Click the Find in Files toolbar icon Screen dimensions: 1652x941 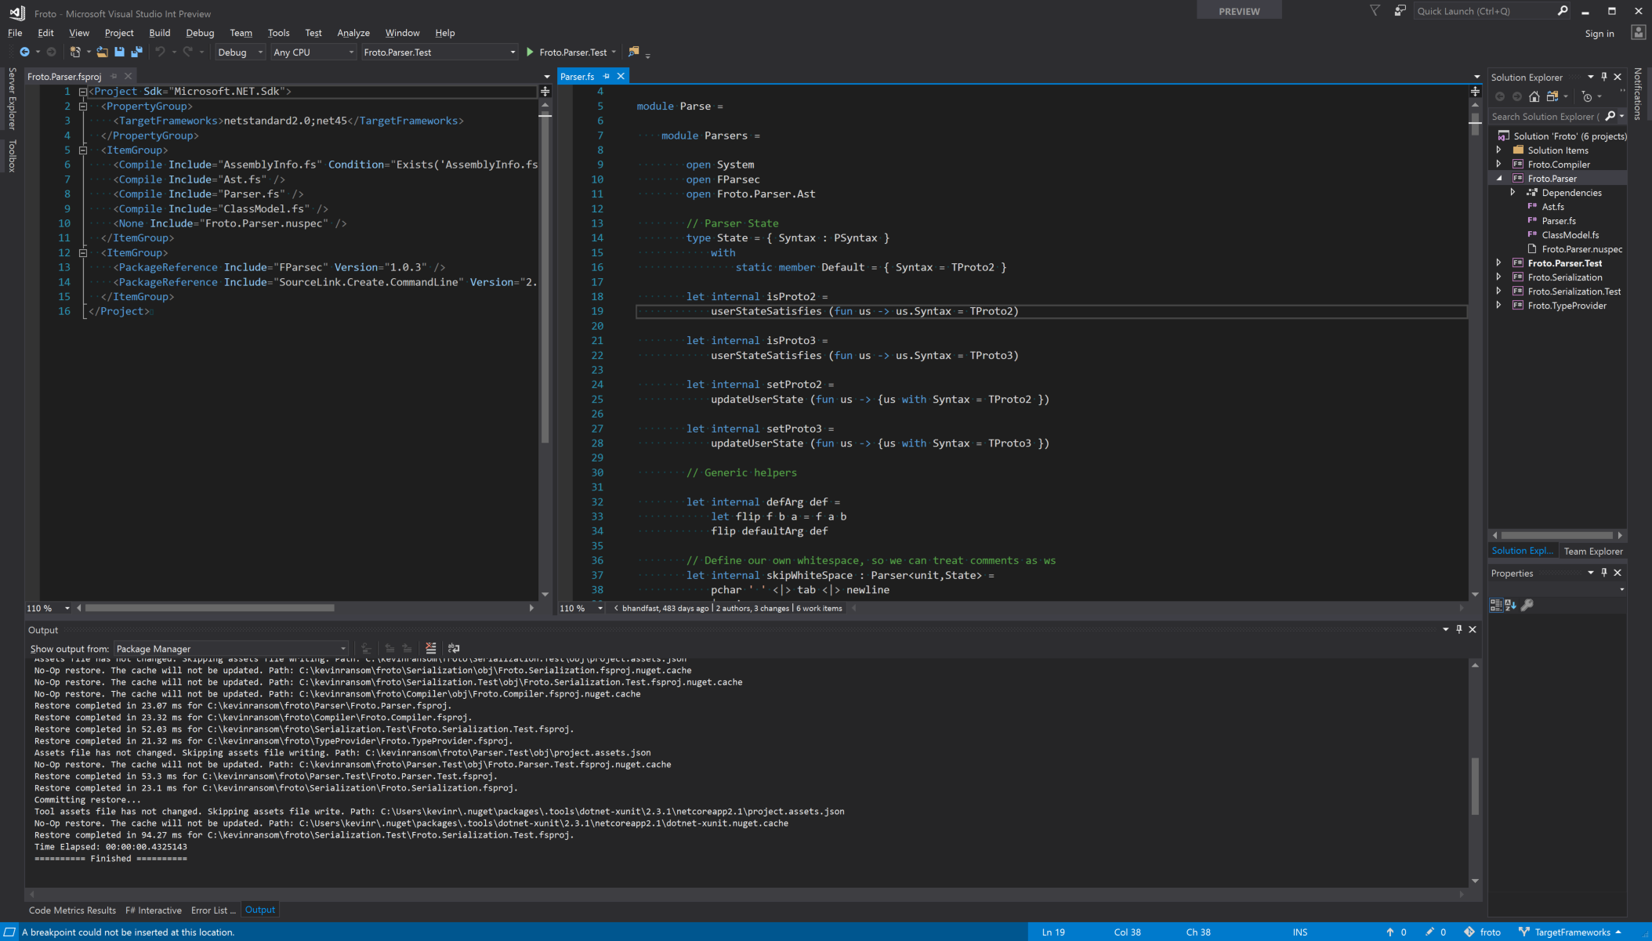point(634,52)
